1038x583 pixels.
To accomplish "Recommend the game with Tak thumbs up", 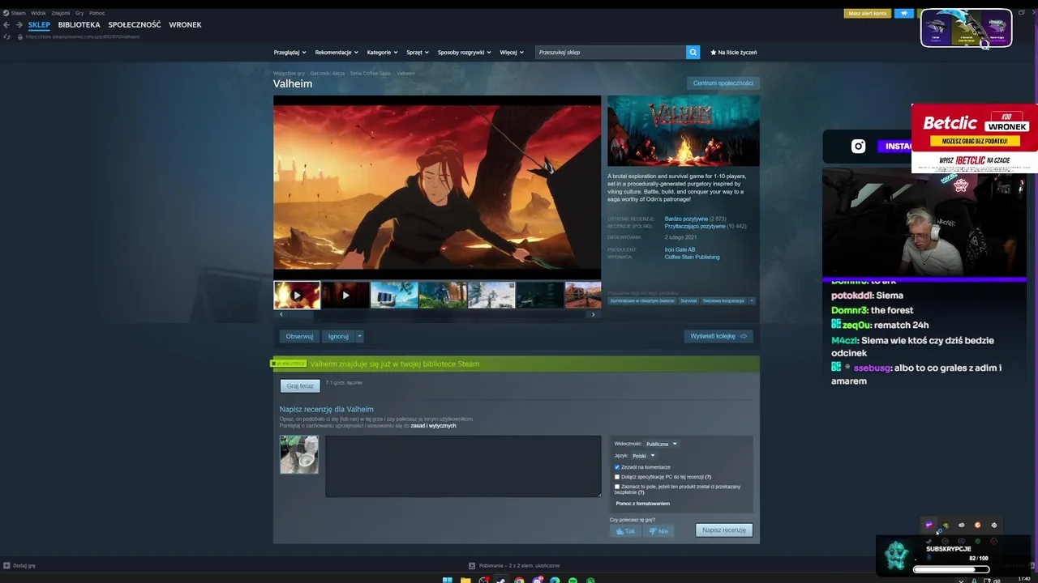I will click(625, 531).
